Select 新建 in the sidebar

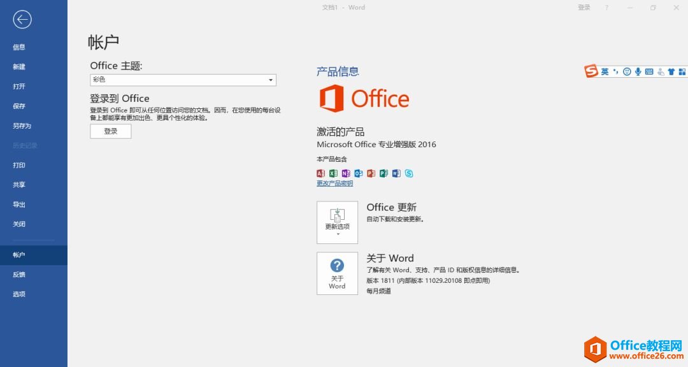pos(19,67)
